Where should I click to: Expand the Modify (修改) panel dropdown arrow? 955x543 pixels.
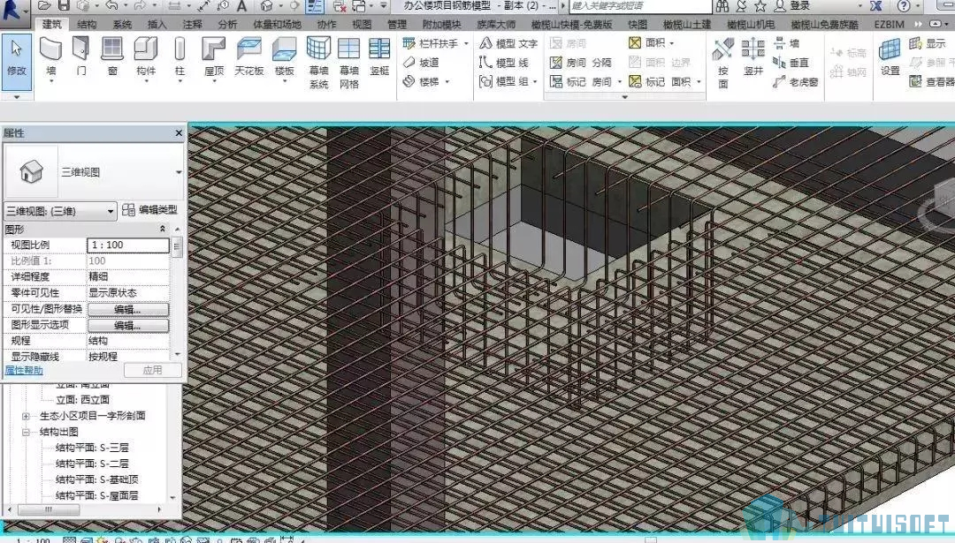pos(17,97)
